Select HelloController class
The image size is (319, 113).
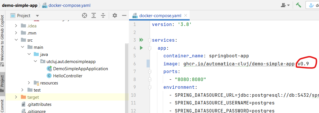(x=65, y=76)
